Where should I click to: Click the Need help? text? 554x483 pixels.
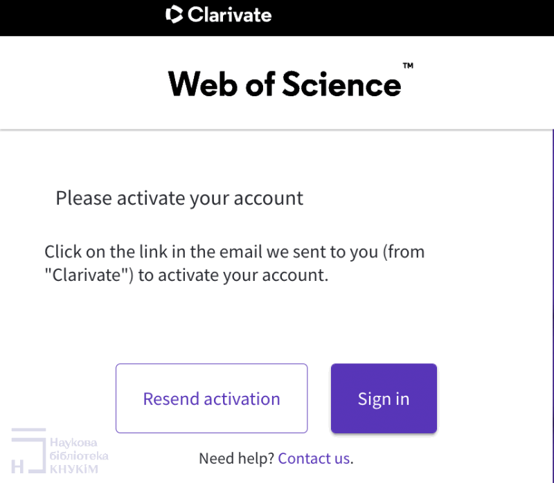coord(236,458)
